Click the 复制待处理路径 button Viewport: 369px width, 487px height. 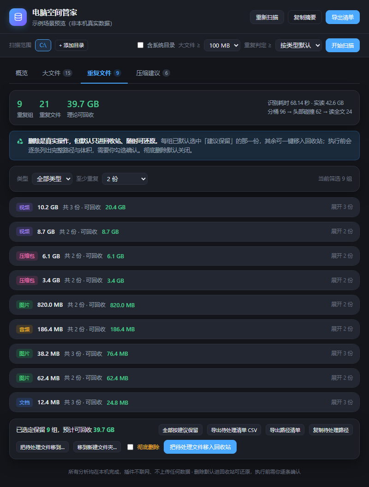pyautogui.click(x=331, y=430)
